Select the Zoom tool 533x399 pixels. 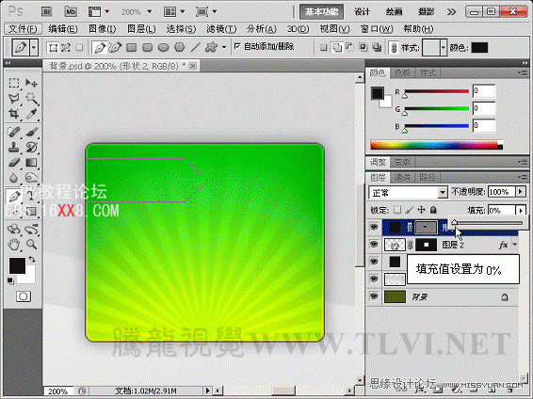click(x=32, y=244)
